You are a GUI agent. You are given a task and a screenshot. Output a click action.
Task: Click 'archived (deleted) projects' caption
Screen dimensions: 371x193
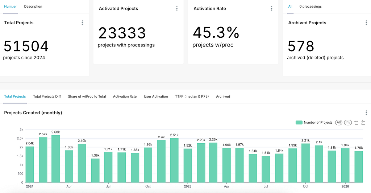[x=315, y=58]
